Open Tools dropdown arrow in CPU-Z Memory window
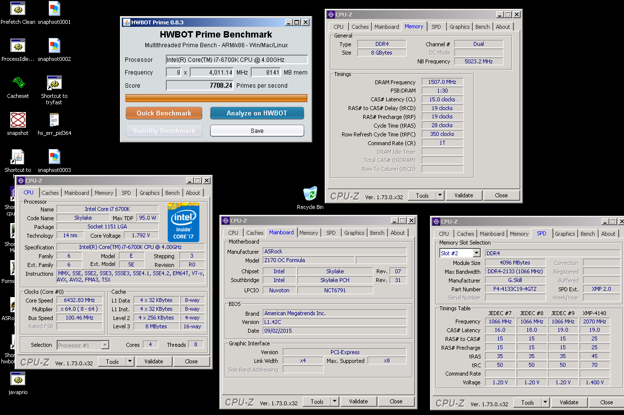624x415 pixels. pyautogui.click(x=440, y=195)
